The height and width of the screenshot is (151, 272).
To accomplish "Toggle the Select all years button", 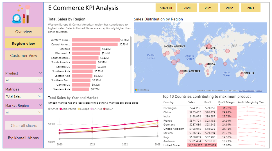I will point(166,8).
